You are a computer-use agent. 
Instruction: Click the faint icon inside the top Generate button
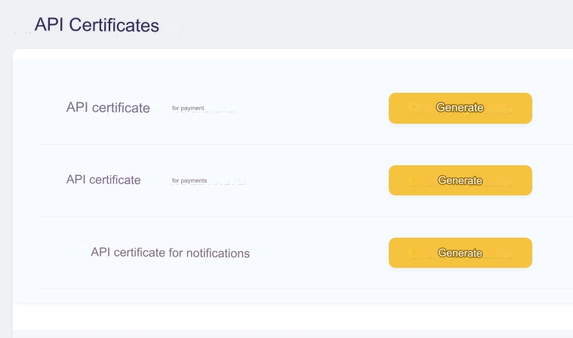tap(414, 109)
